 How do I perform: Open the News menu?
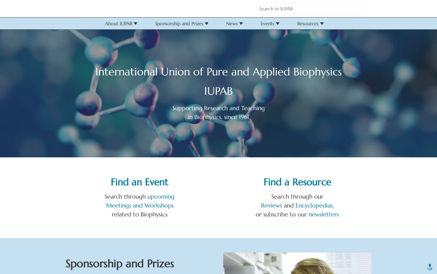point(232,23)
